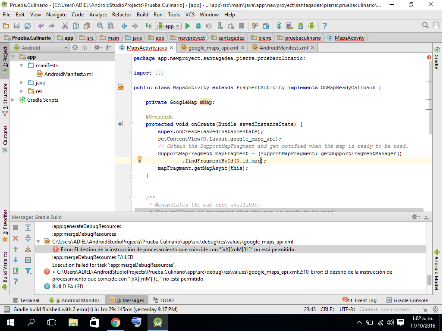Expand the collapsed import statements
The image size is (443, 331).
pos(131,73)
